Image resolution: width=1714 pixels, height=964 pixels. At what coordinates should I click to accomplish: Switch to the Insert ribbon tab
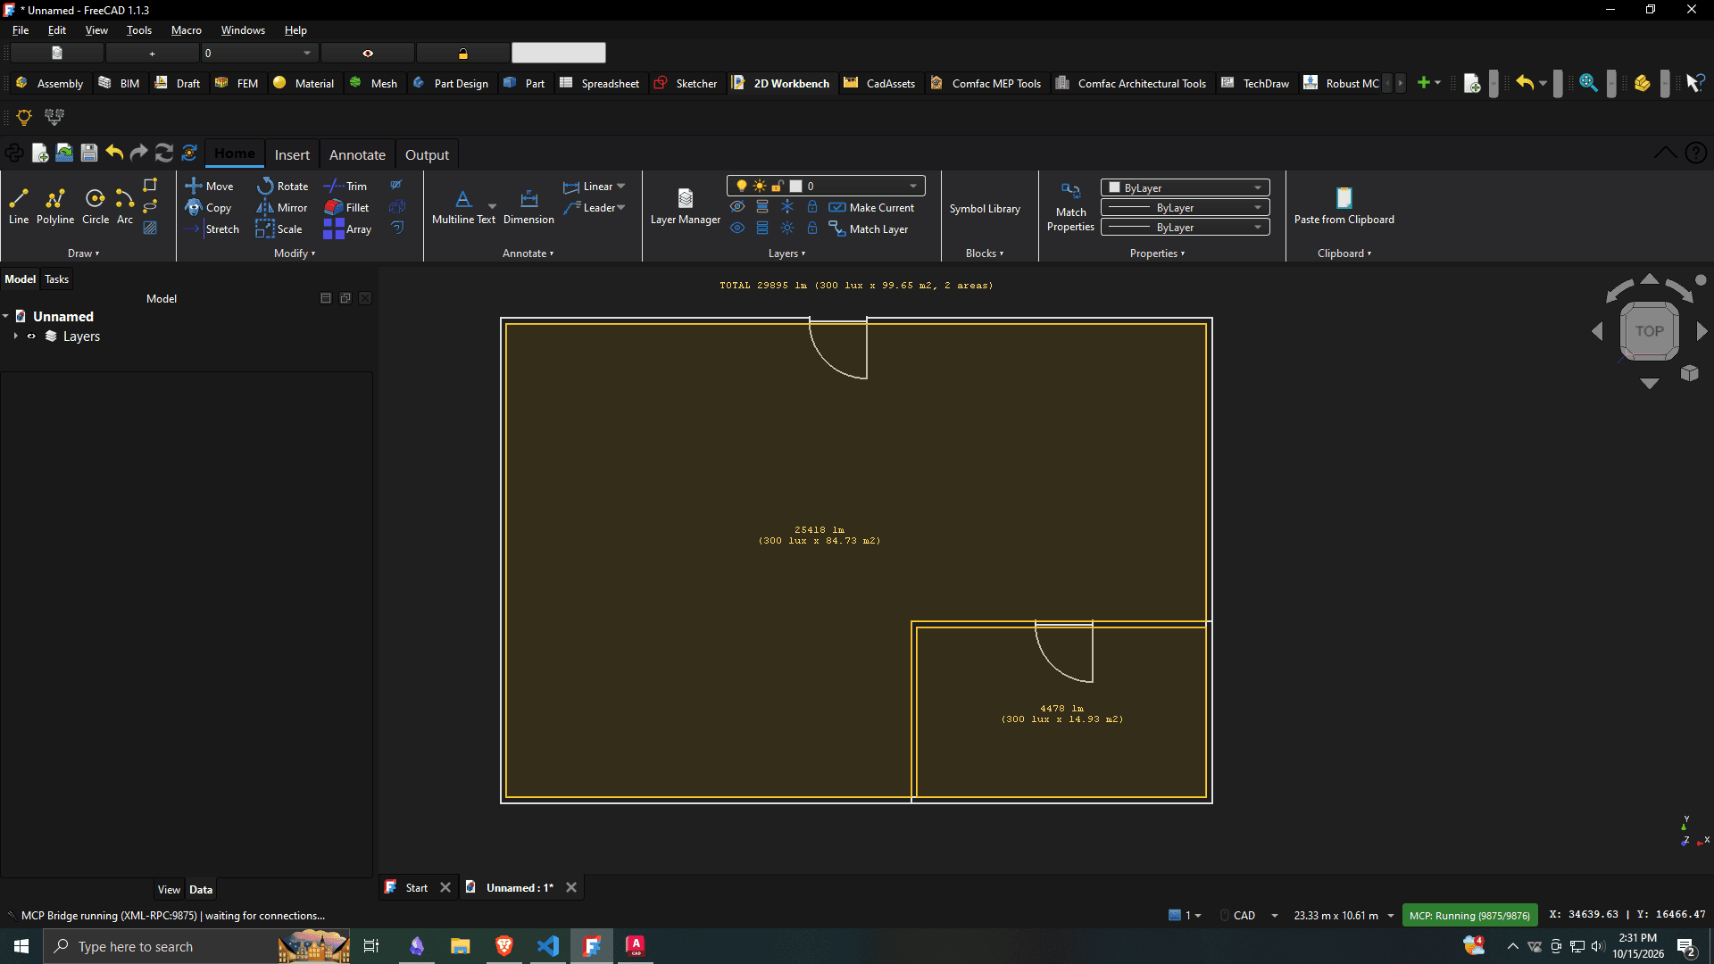(x=292, y=154)
